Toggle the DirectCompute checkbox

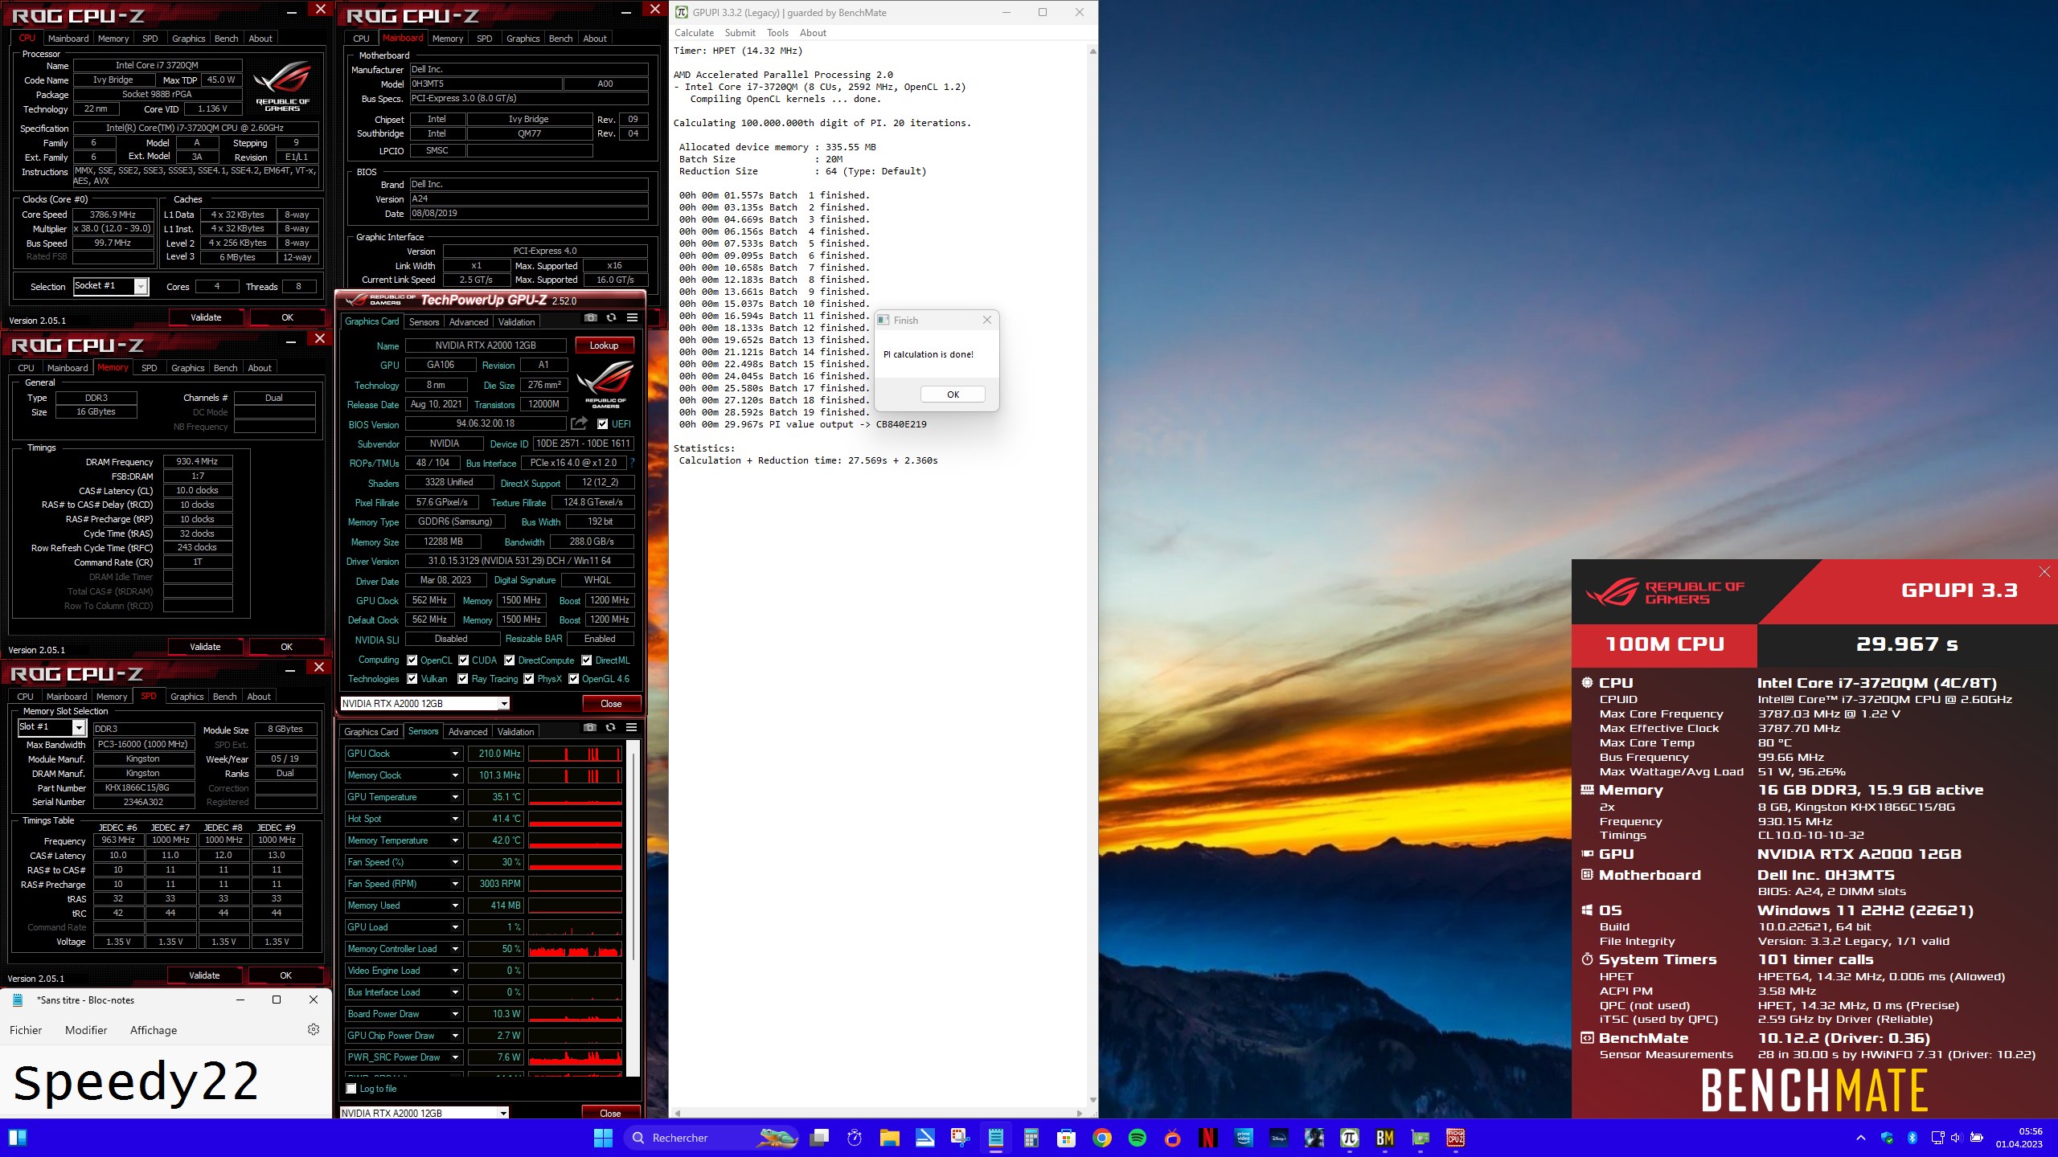[x=510, y=660]
